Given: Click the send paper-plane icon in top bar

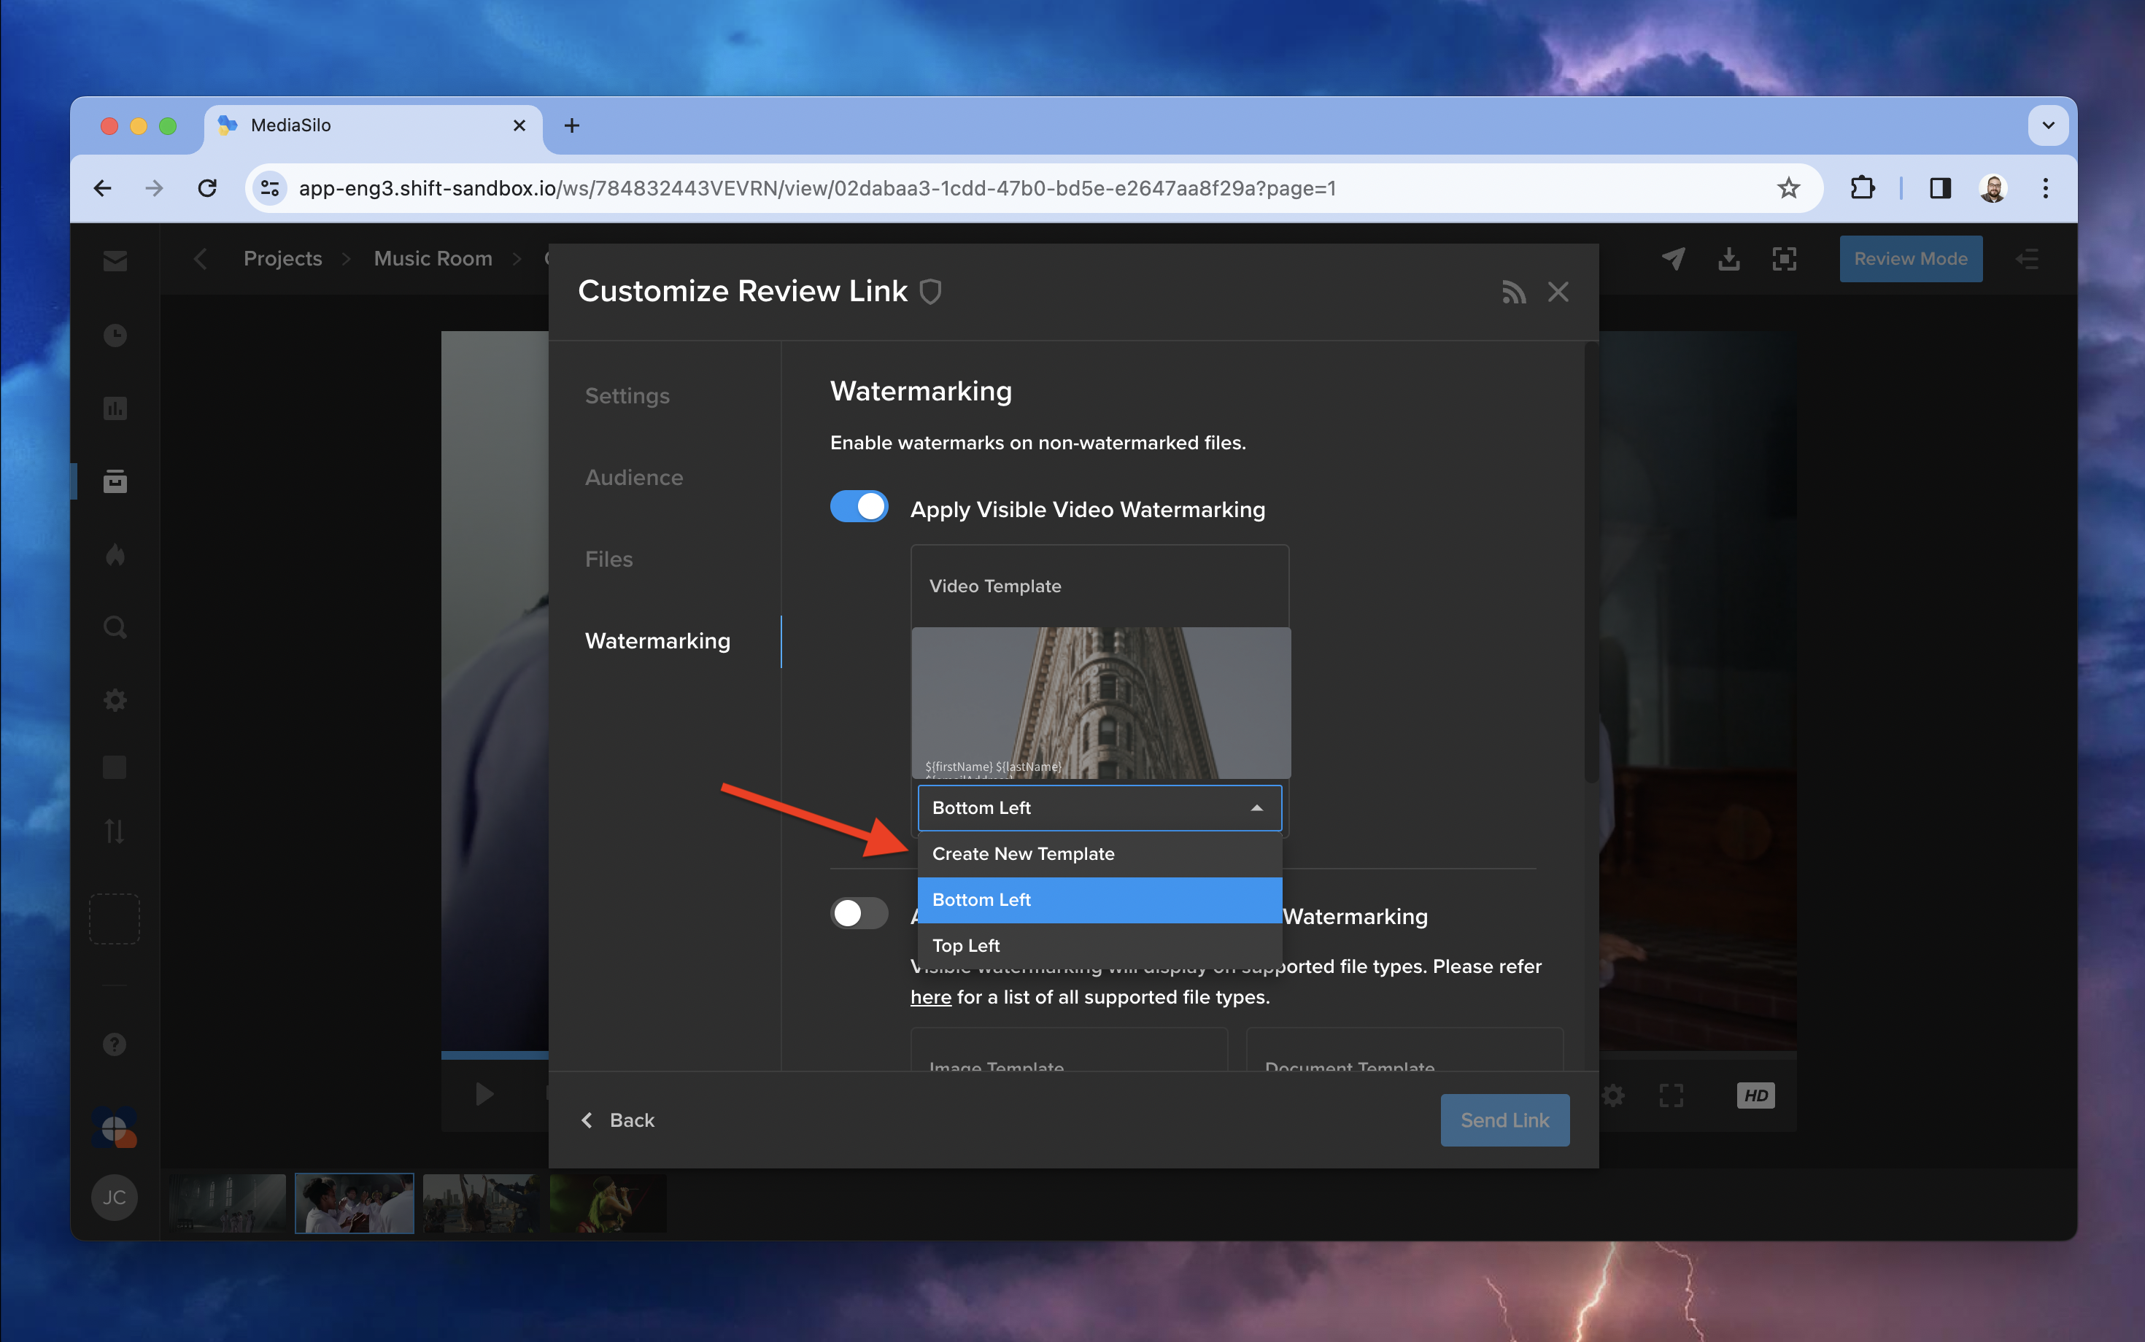Looking at the screenshot, I should tap(1673, 258).
